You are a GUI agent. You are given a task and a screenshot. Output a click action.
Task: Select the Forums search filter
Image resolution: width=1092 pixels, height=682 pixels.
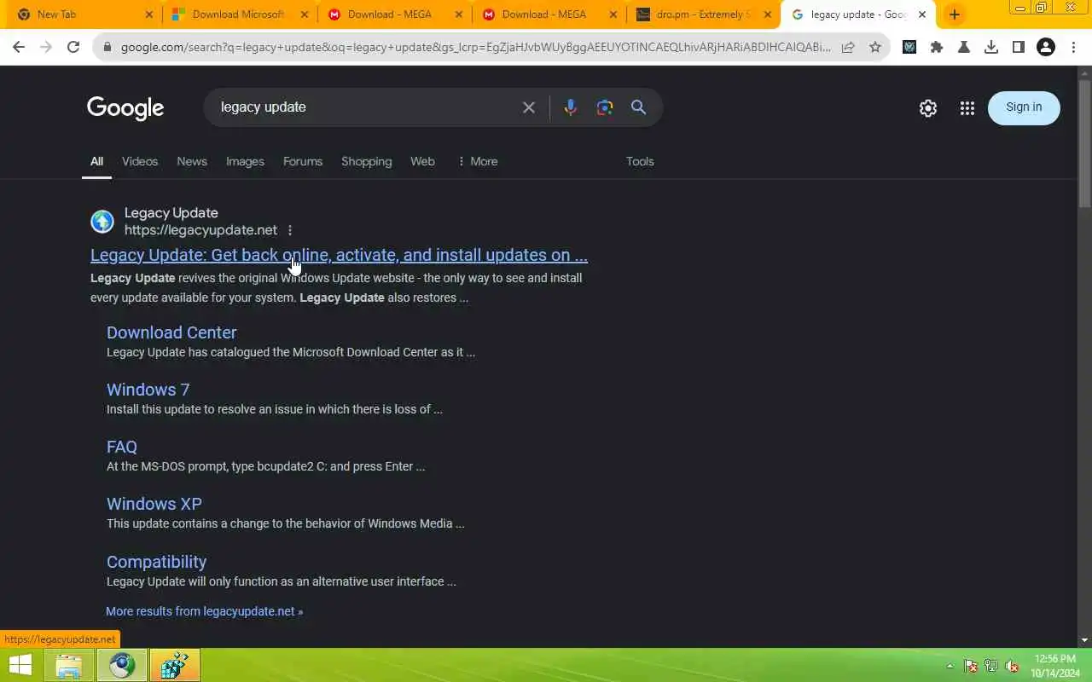303,161
